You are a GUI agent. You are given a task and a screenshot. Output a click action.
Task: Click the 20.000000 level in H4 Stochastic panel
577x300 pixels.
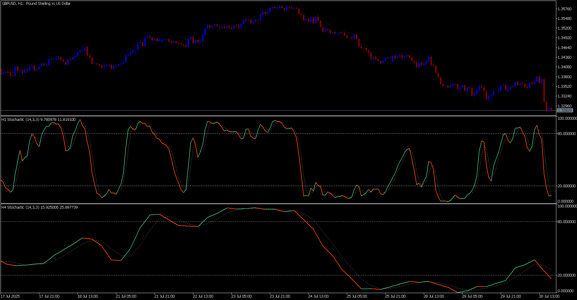coord(566,275)
